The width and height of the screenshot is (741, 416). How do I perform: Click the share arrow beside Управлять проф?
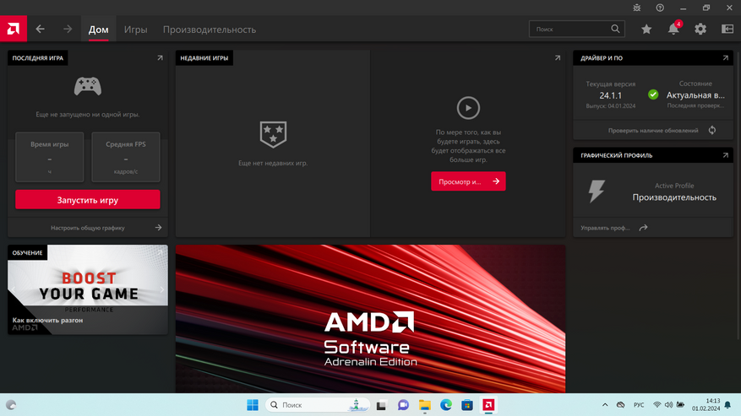click(x=643, y=228)
